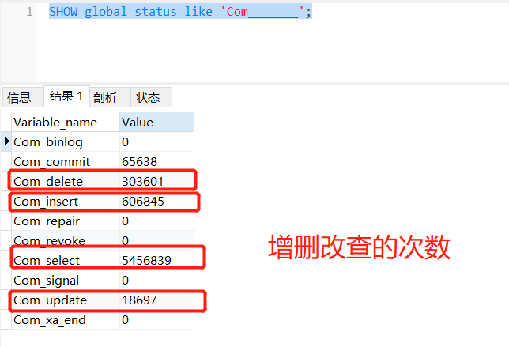Select the Com_select cell
Screen dimensions: 509x347
tap(66, 260)
